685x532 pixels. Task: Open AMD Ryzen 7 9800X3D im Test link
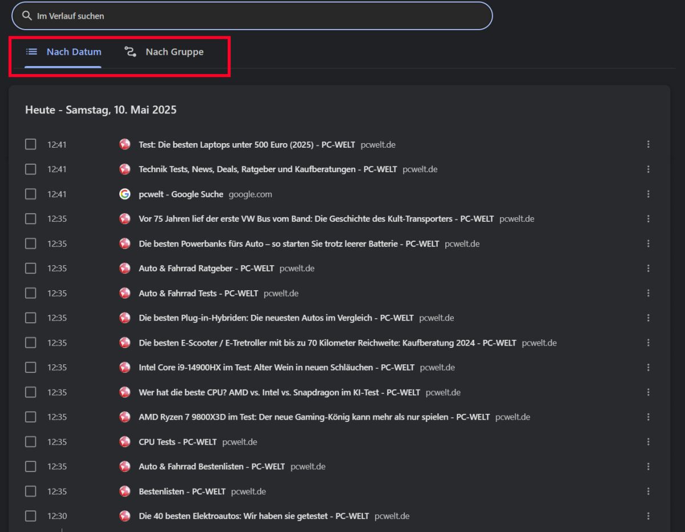click(x=314, y=417)
